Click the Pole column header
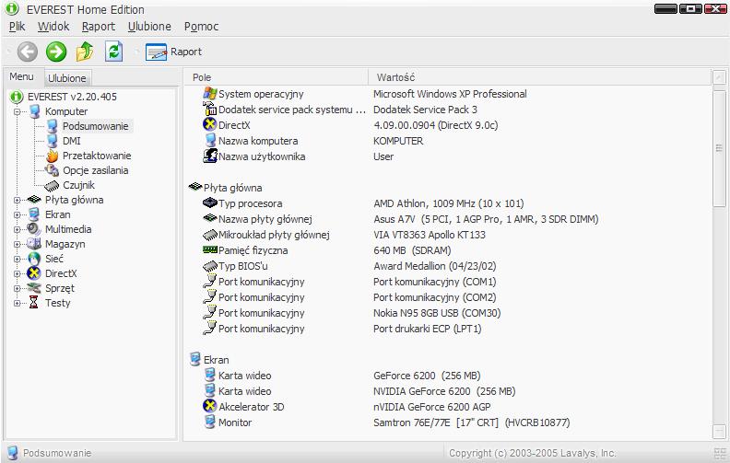The height and width of the screenshot is (463, 730). tap(202, 78)
